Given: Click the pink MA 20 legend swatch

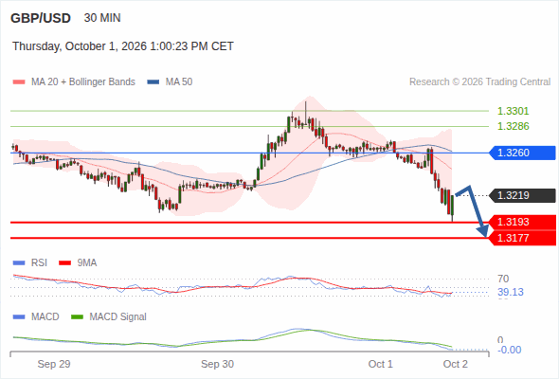Looking at the screenshot, I should (19, 82).
